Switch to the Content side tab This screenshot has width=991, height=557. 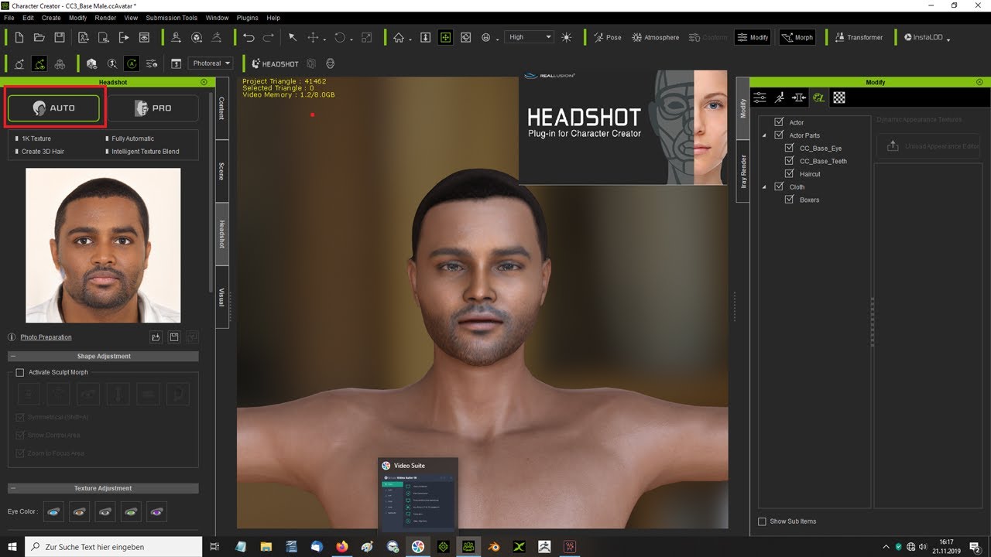click(x=221, y=108)
